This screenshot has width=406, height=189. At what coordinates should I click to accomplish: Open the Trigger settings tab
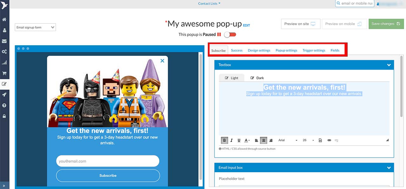[x=314, y=50]
